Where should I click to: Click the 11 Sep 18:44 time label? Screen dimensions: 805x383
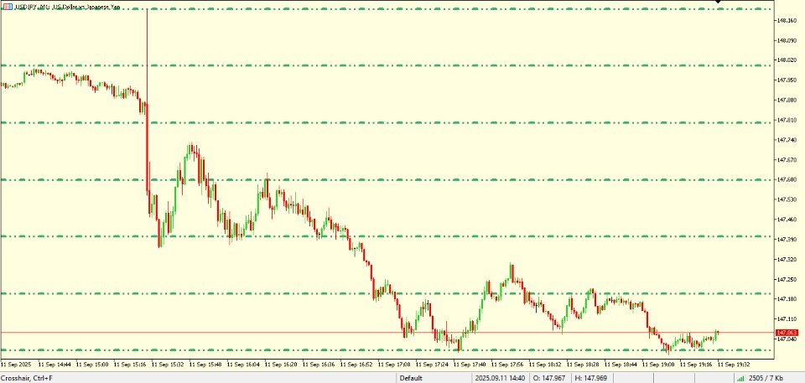(x=621, y=365)
